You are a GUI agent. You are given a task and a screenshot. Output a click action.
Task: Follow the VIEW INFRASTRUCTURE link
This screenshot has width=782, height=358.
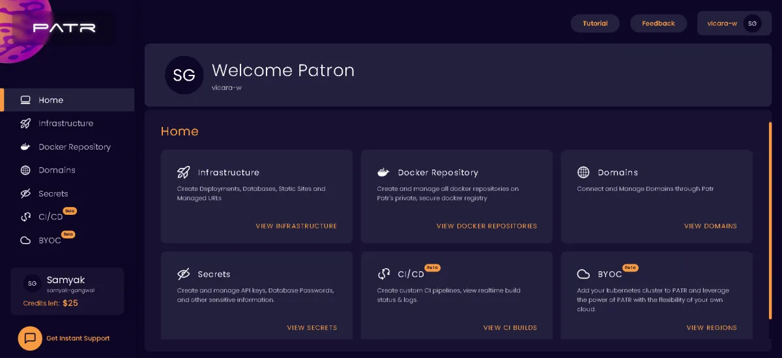(x=296, y=226)
